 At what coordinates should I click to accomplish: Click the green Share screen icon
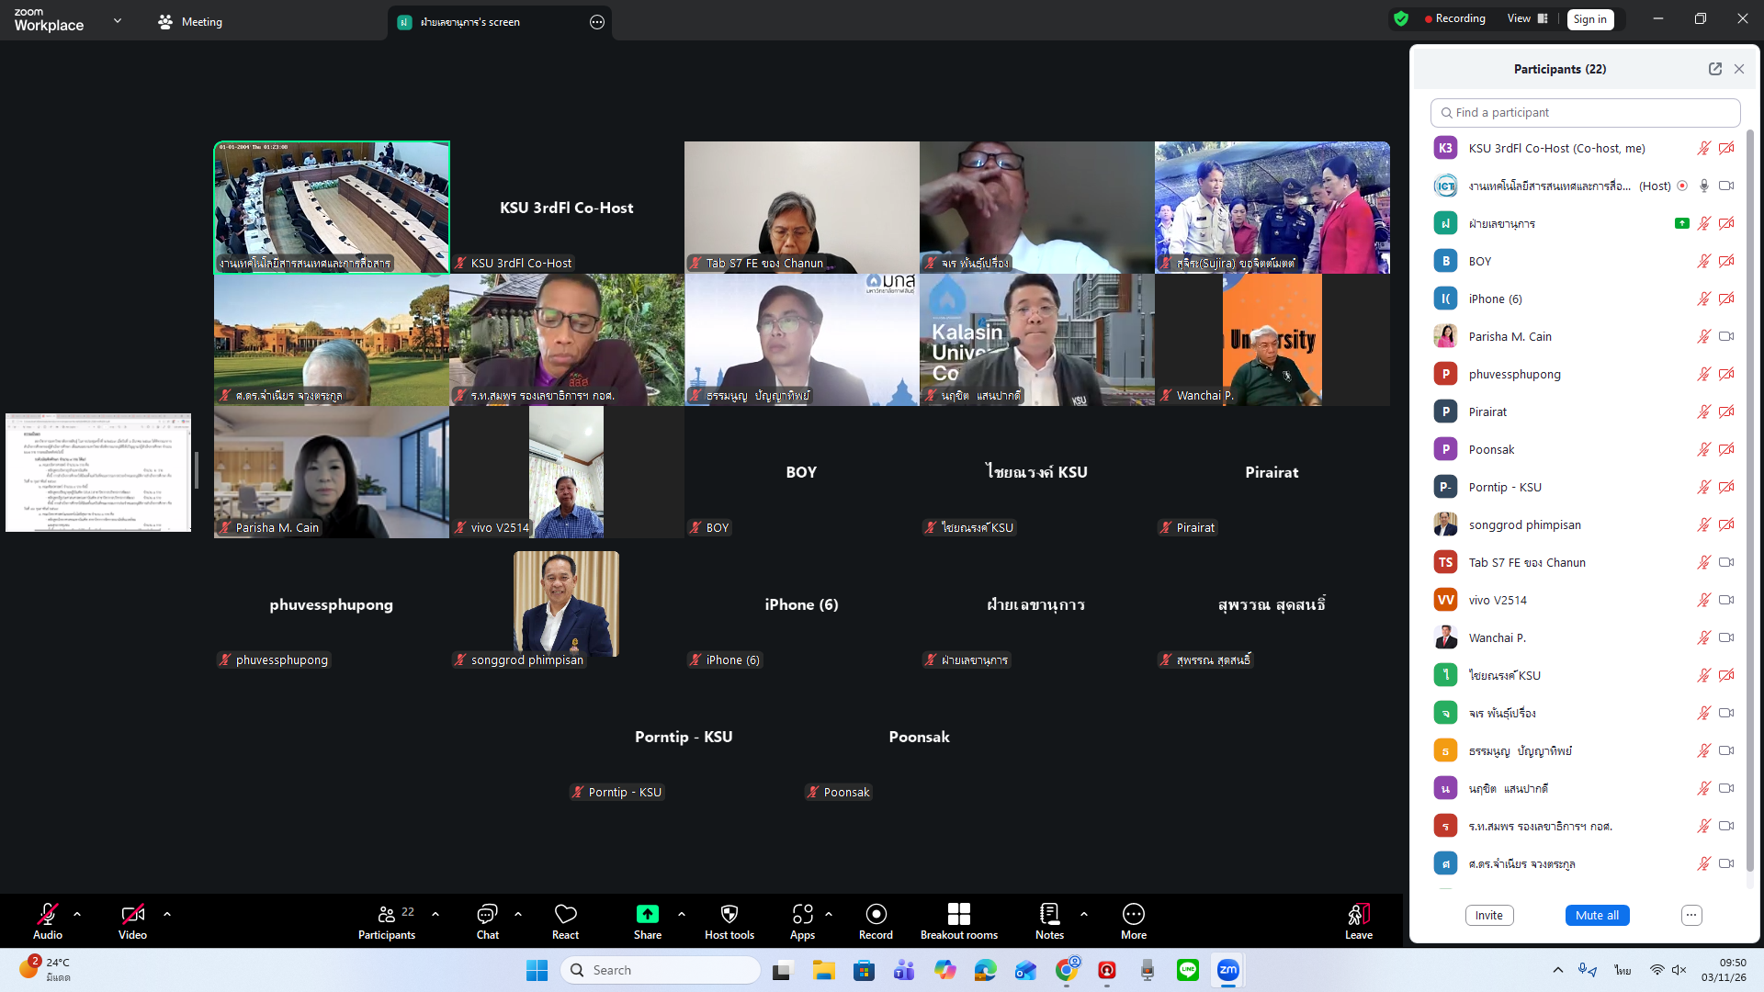[x=647, y=914]
